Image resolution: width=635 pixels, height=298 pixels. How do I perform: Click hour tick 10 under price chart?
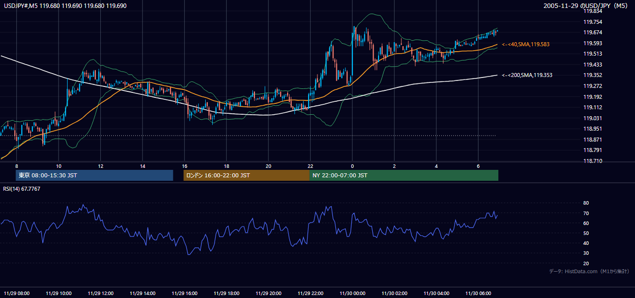point(59,166)
